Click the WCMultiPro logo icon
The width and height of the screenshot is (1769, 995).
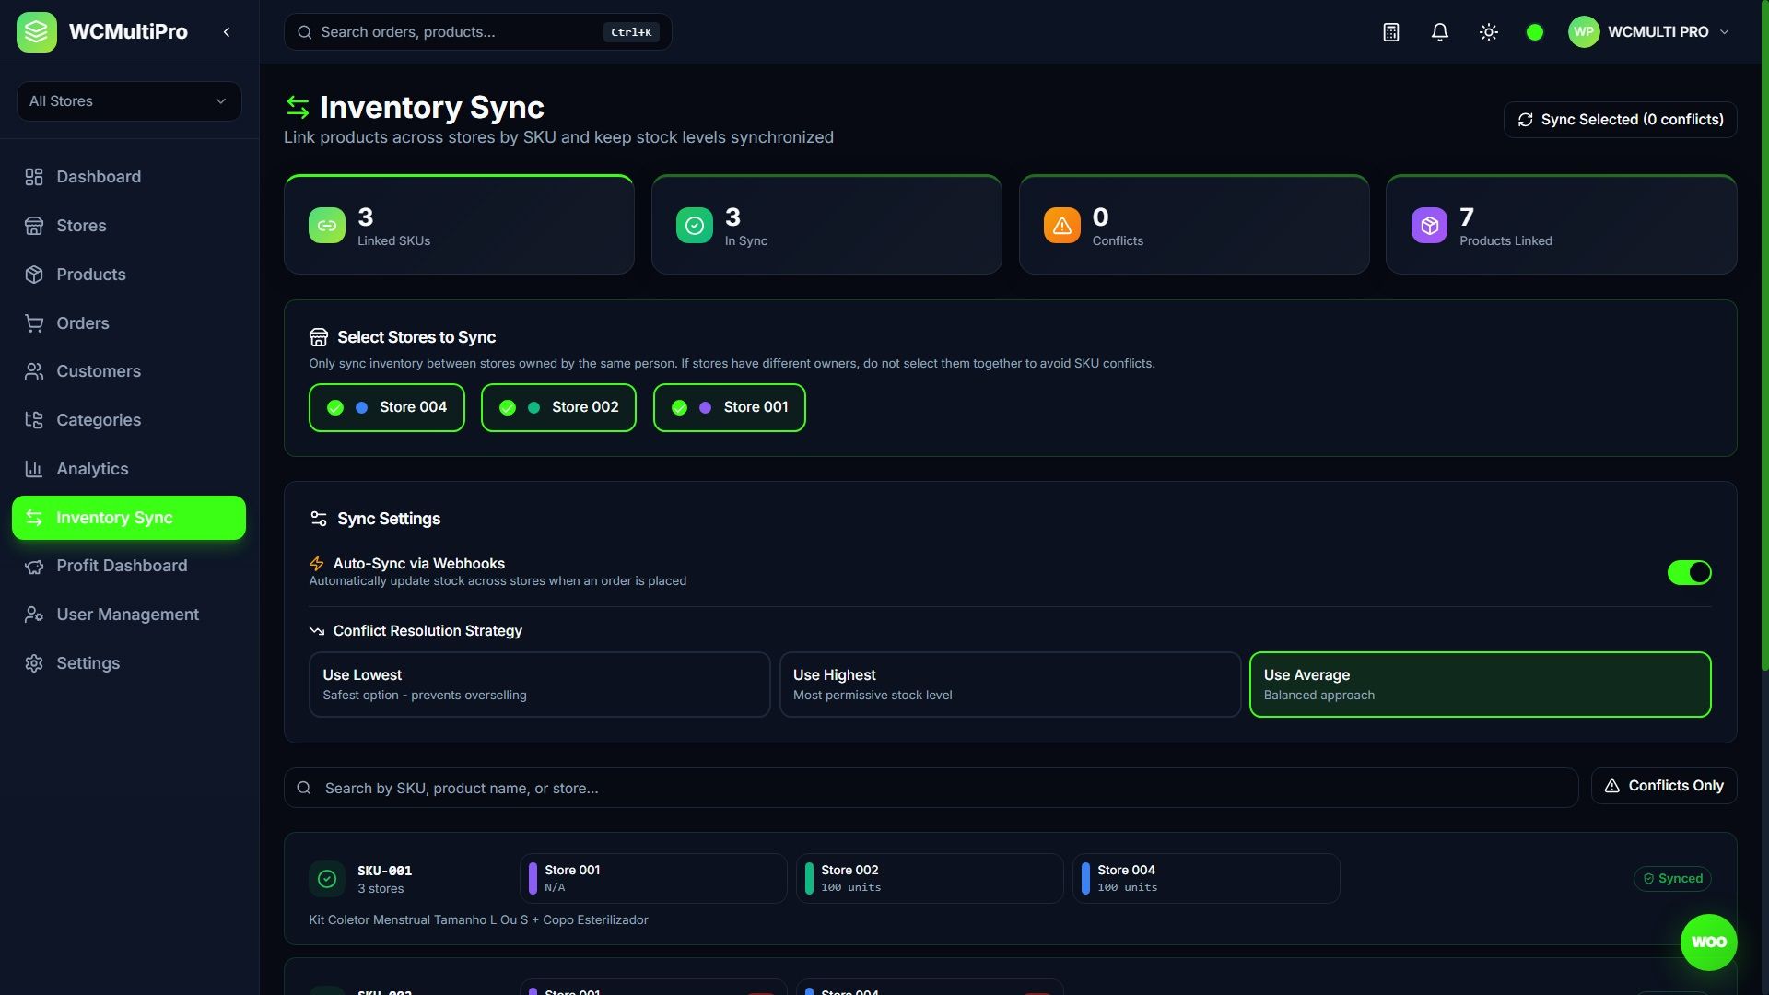(37, 32)
